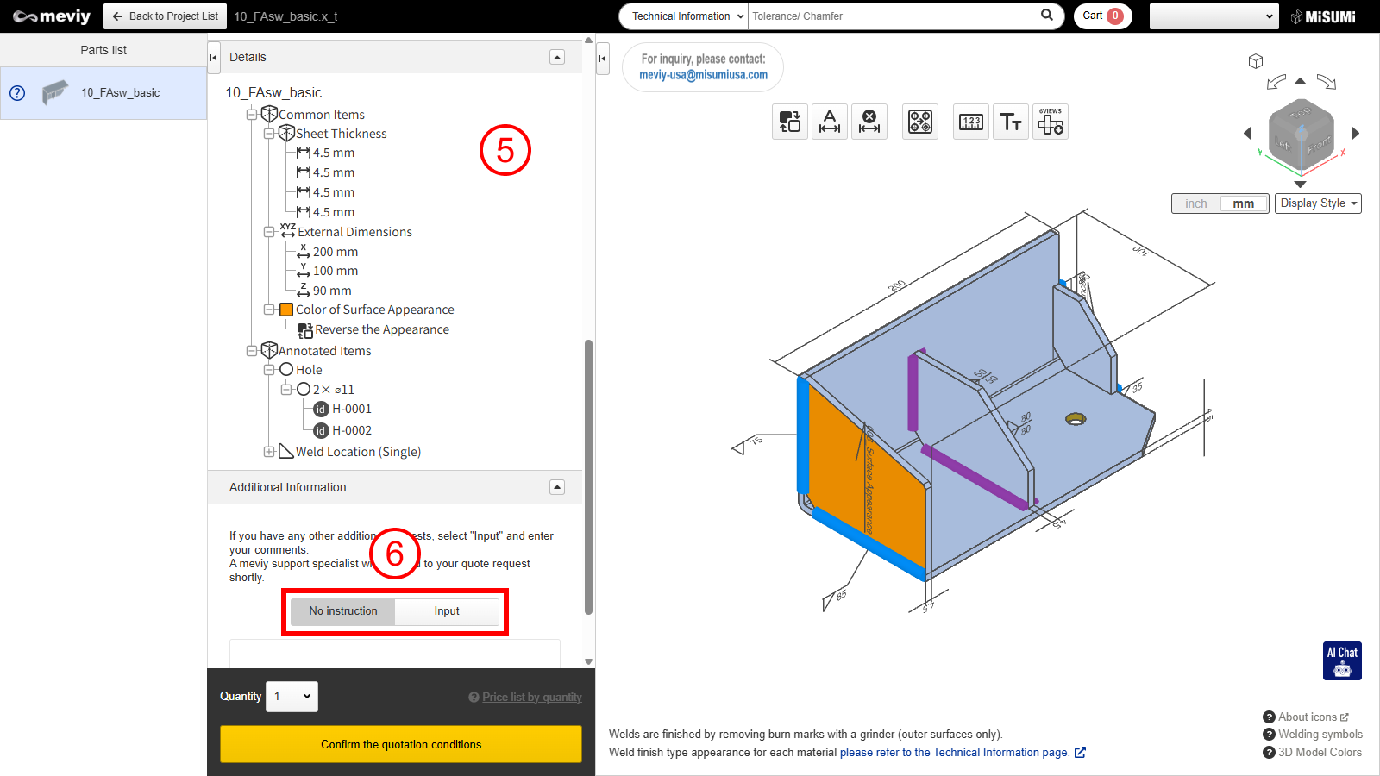Select the Input option for additional information
The height and width of the screenshot is (776, 1380).
click(447, 611)
